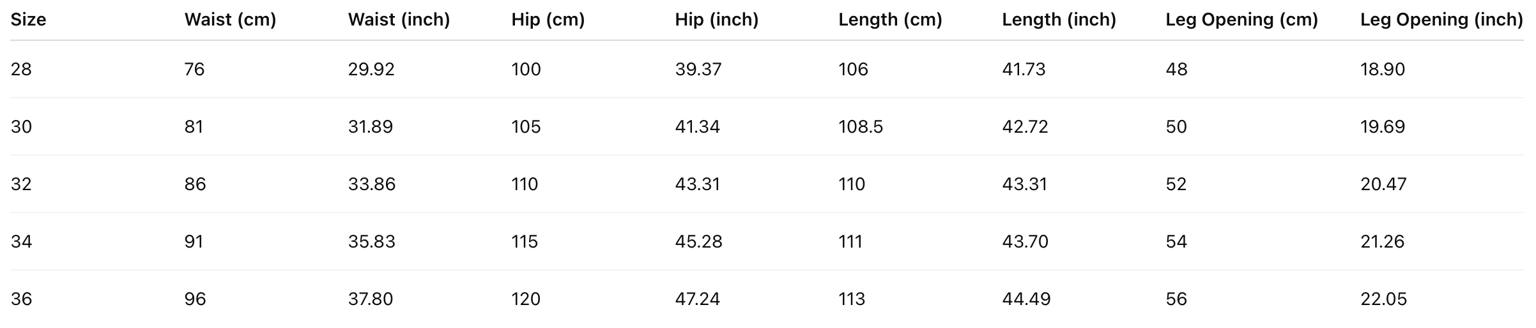Click the Length (cm) column header
1536x328 pixels.
[890, 20]
